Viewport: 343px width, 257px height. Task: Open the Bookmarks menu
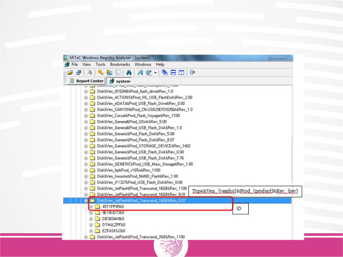tap(120, 65)
